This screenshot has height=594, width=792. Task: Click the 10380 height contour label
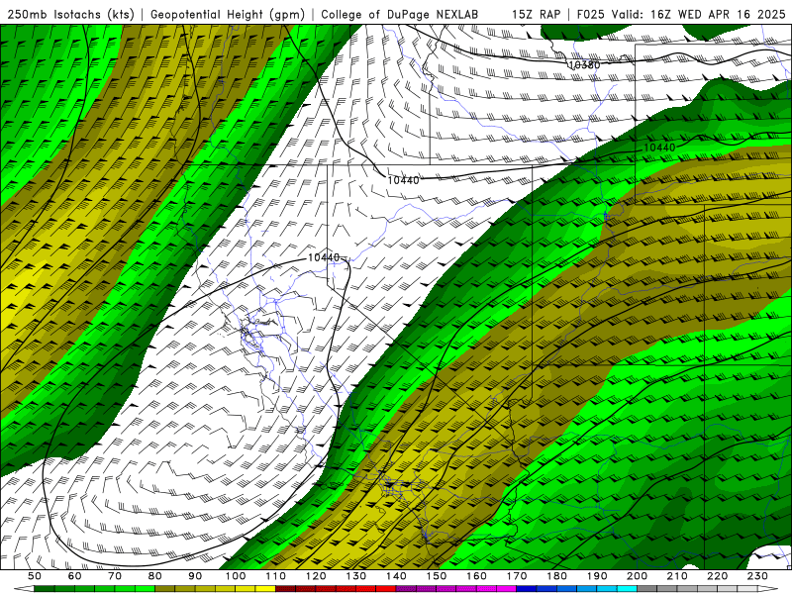pyautogui.click(x=584, y=65)
